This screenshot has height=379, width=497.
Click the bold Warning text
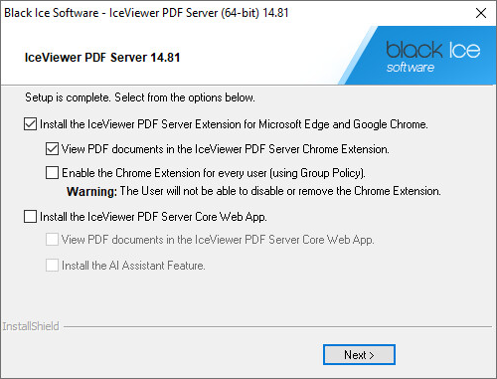[91, 191]
